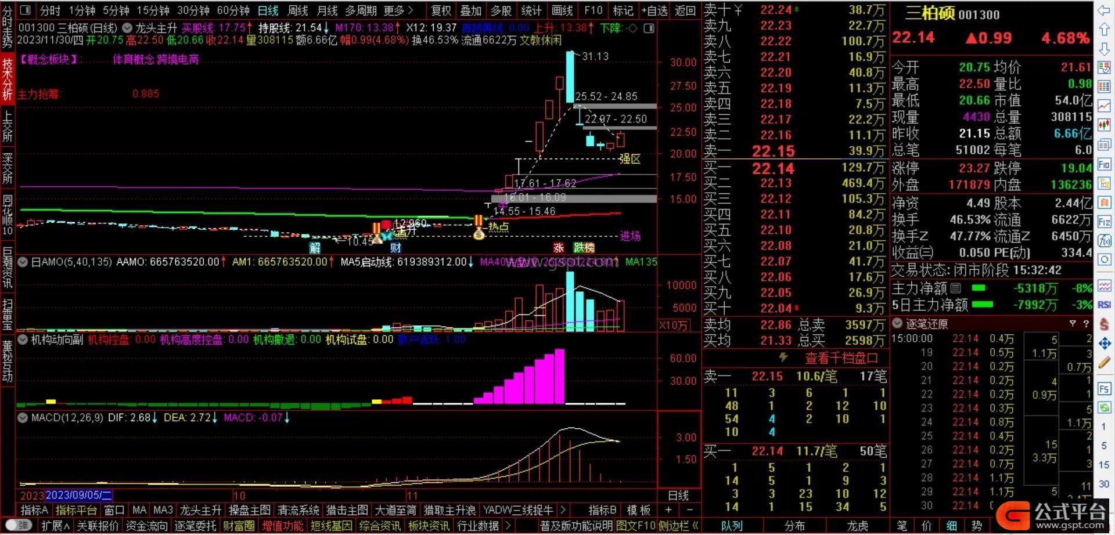This screenshot has height=535, width=1115.
Task: Switch to 60分钟 period tab
Action: tap(233, 10)
